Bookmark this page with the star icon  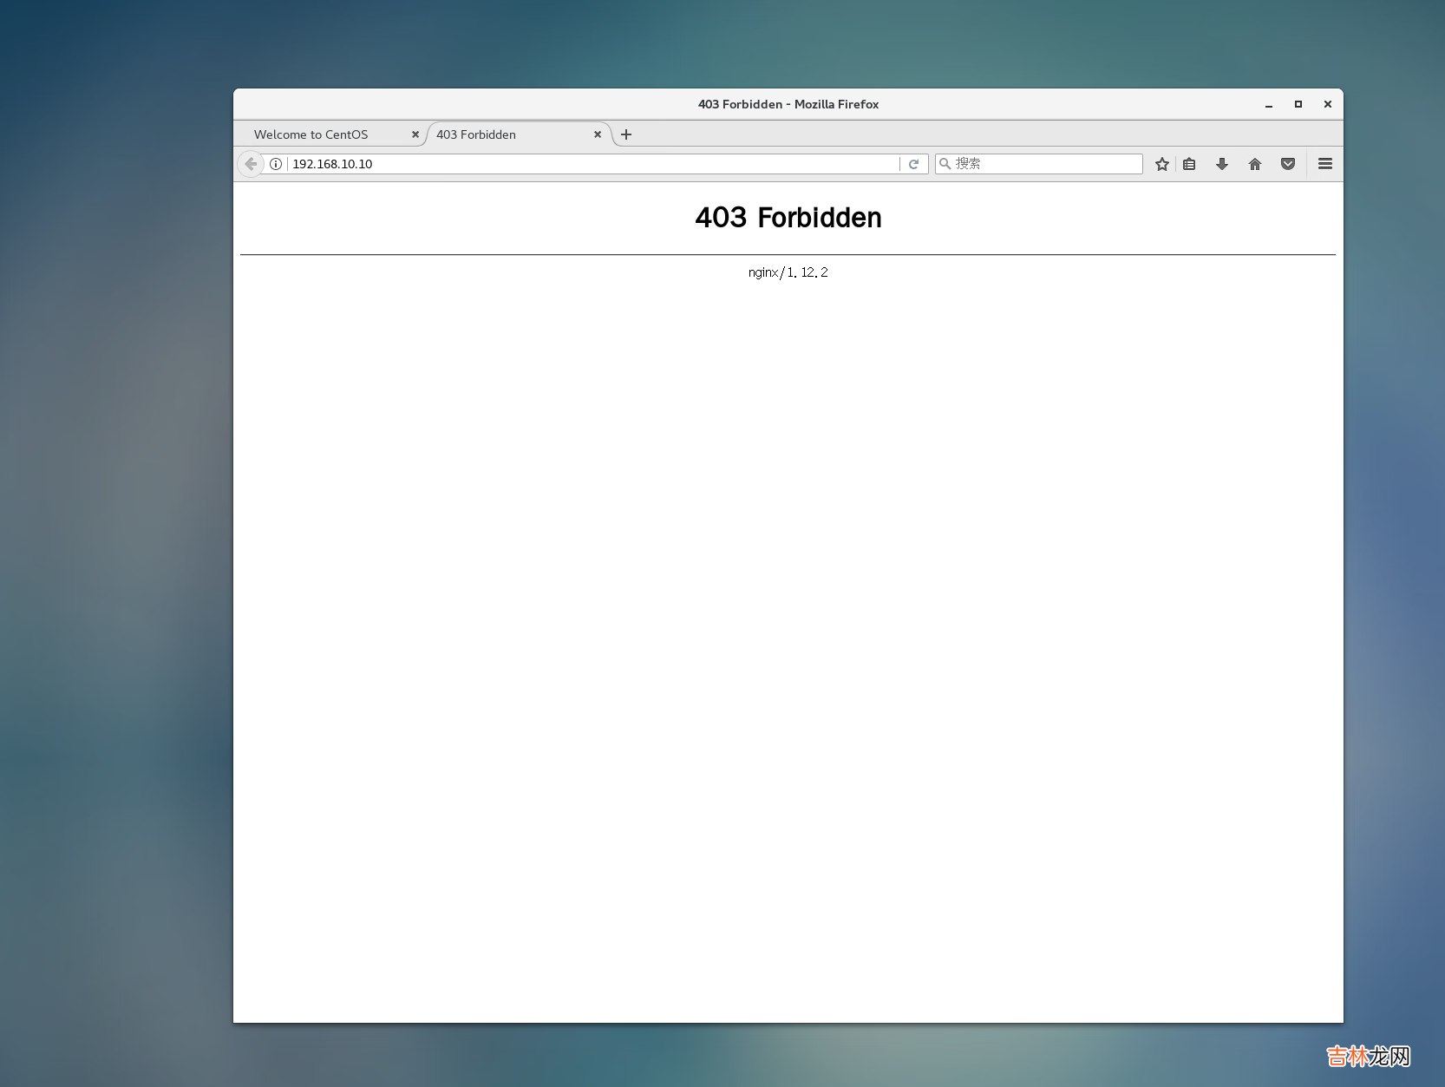click(1162, 164)
